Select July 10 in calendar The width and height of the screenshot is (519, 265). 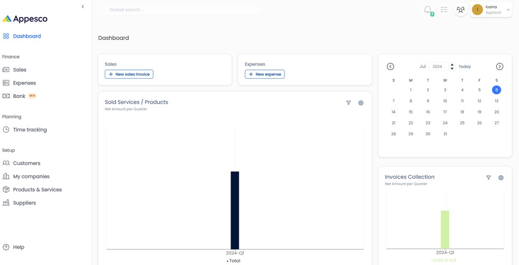(445, 101)
